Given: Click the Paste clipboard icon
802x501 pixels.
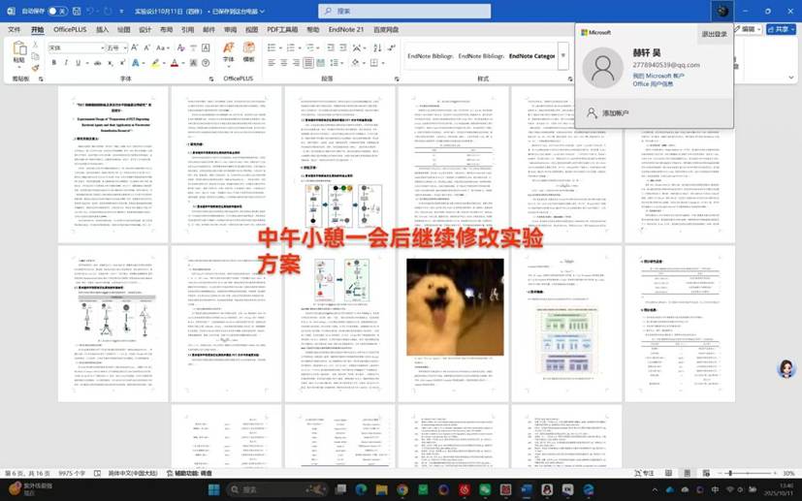Looking at the screenshot, I should 19,48.
